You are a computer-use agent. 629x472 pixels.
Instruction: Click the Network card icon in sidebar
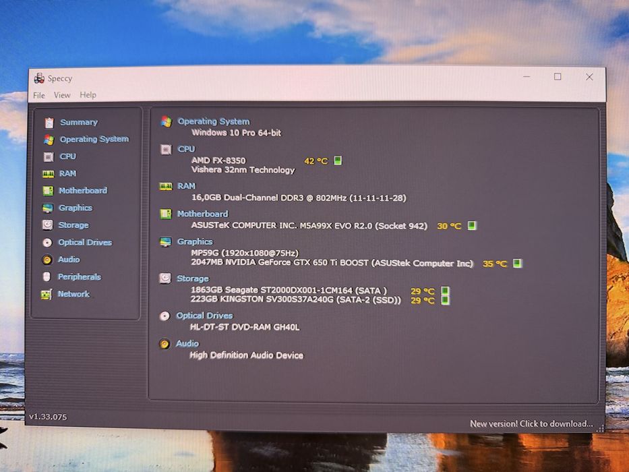point(47,295)
